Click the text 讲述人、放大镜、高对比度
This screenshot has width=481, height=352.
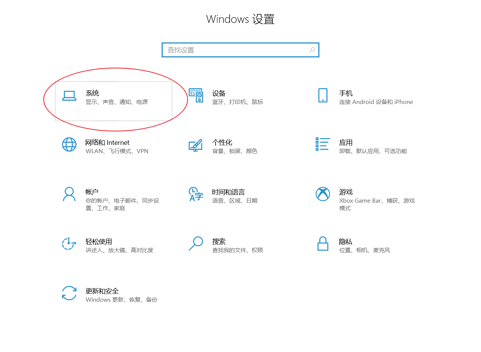coord(119,250)
